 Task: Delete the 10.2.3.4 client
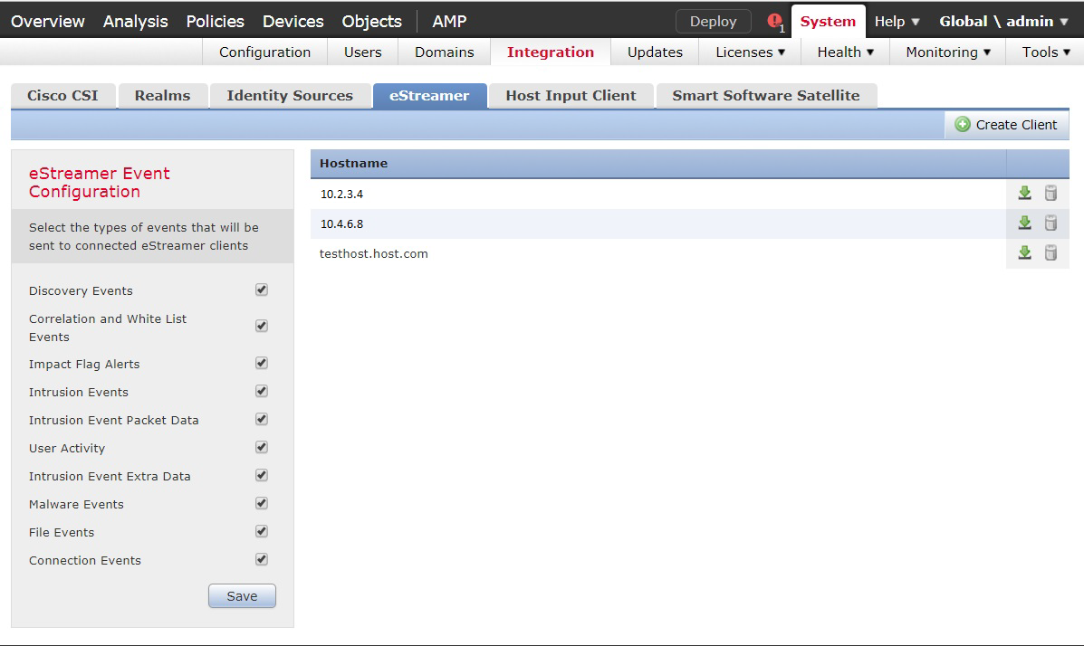coord(1050,194)
